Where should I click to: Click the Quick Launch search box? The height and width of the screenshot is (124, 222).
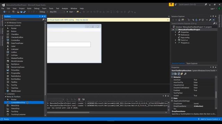(x=191, y=4)
